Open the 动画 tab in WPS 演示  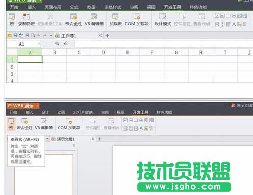pos(61,112)
